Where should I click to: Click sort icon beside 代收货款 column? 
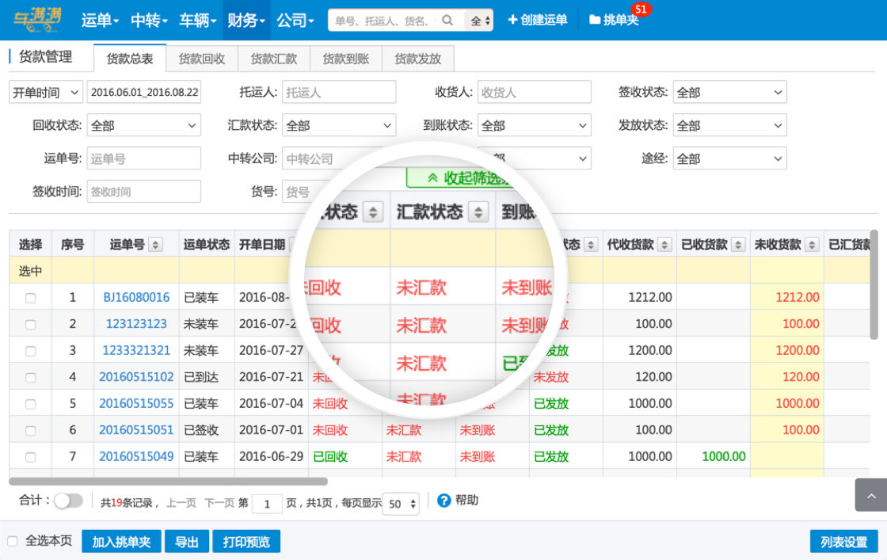664,245
